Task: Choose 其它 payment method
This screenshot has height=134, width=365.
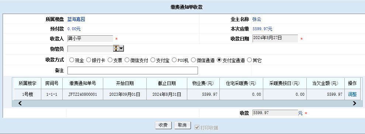Action: click(249, 60)
